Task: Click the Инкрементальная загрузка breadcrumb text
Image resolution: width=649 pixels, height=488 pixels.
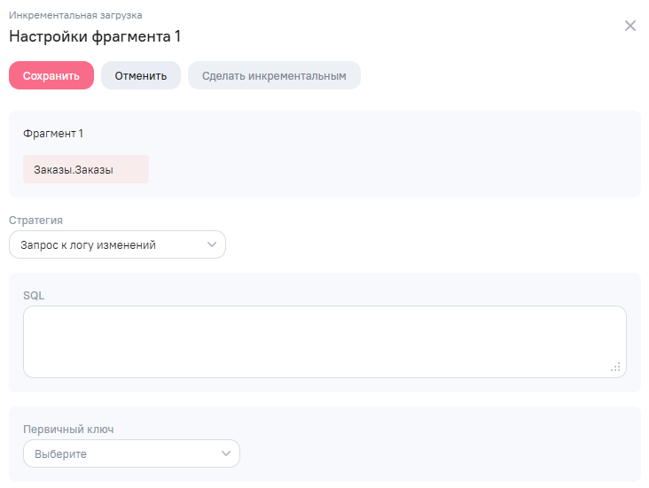Action: coord(75,16)
